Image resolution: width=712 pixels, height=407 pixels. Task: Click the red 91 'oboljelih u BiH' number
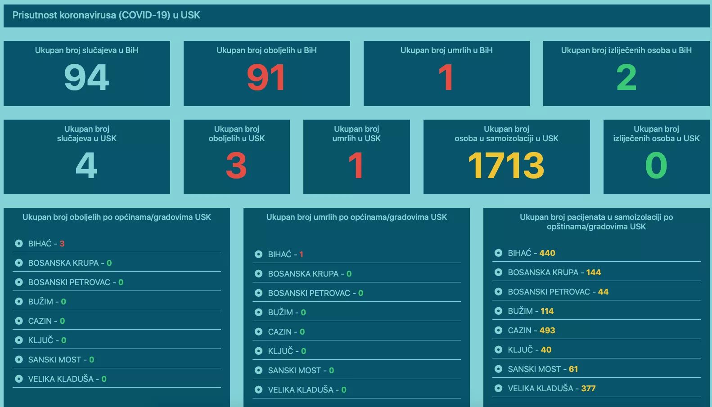(x=266, y=78)
